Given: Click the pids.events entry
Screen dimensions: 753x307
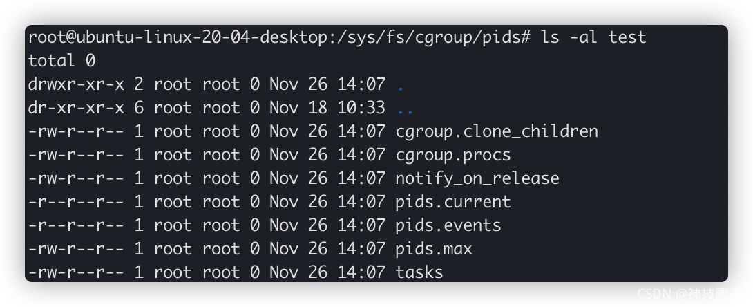Looking at the screenshot, I should coord(448,225).
